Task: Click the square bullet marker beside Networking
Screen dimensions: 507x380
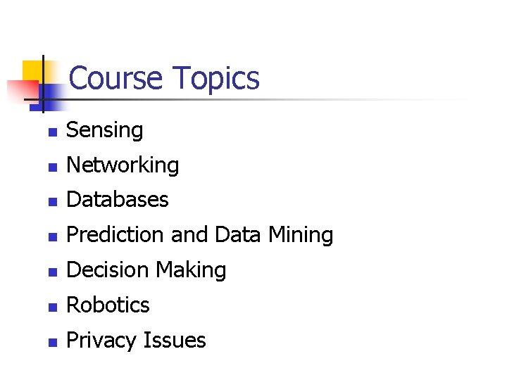Action: click(x=51, y=167)
